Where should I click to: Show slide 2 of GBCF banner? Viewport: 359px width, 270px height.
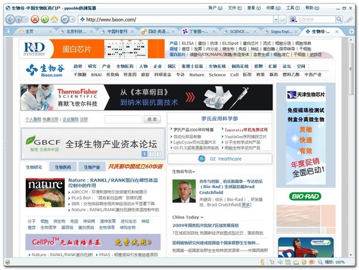tap(151, 154)
